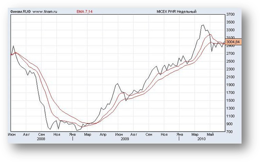Click the 3500 price axis label

tap(230, 22)
